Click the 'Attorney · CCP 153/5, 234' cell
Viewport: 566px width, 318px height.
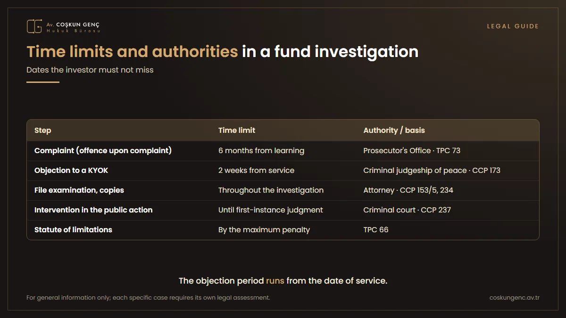click(408, 190)
